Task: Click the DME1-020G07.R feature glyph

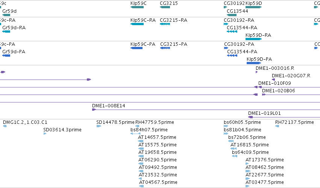Action: pos(273,80)
